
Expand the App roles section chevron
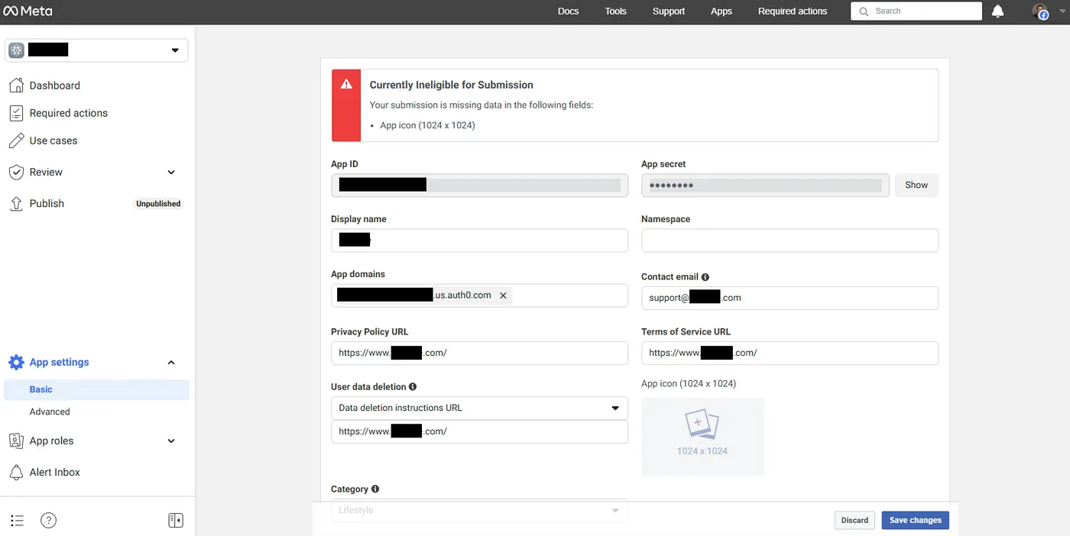(171, 441)
